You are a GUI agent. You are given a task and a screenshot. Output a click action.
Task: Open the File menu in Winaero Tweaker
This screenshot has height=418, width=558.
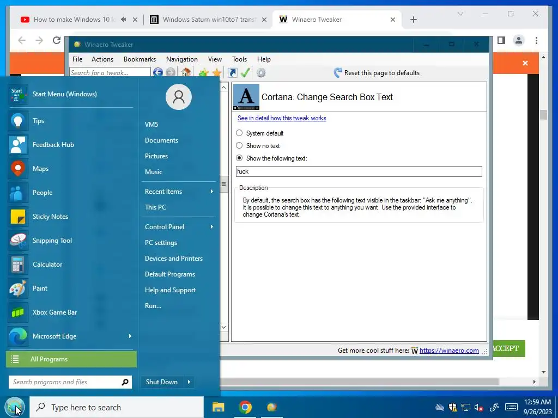77,59
